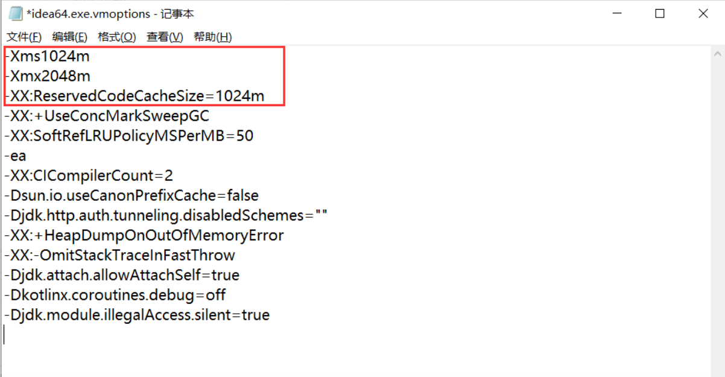The image size is (725, 377).
Task: Close the idea64.exe.vmoptions Notepad window
Action: [703, 13]
